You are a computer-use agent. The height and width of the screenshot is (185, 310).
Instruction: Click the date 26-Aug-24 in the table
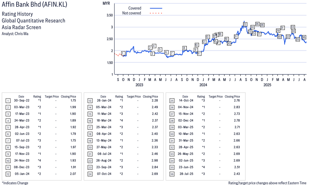[x=104, y=160]
